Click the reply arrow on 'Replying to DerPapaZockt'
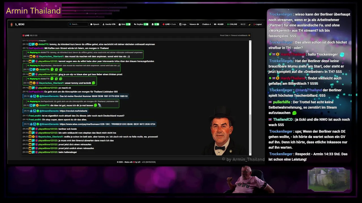 [x=28, y=101]
